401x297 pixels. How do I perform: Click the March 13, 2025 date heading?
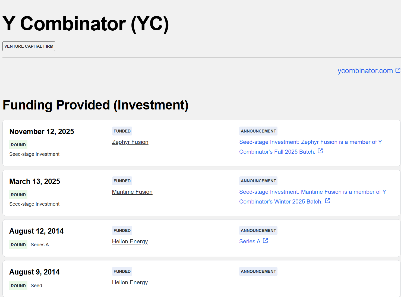tap(34, 182)
